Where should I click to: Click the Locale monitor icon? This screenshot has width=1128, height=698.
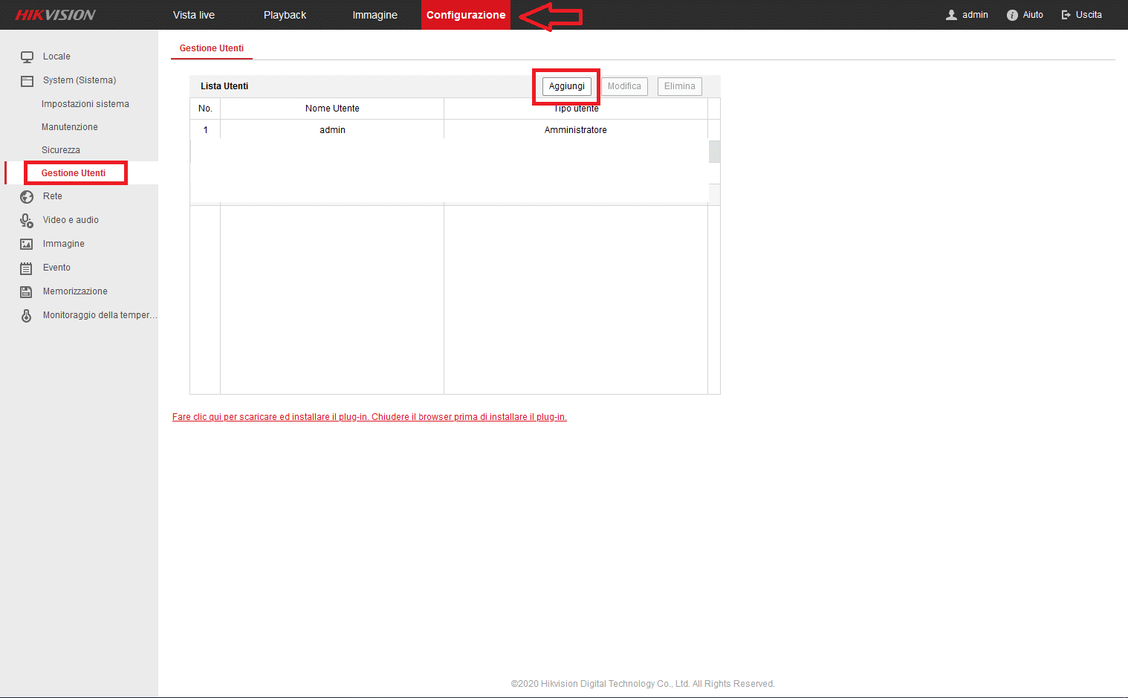pyautogui.click(x=27, y=56)
